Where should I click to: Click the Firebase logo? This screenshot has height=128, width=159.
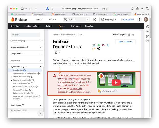[x=19, y=19]
